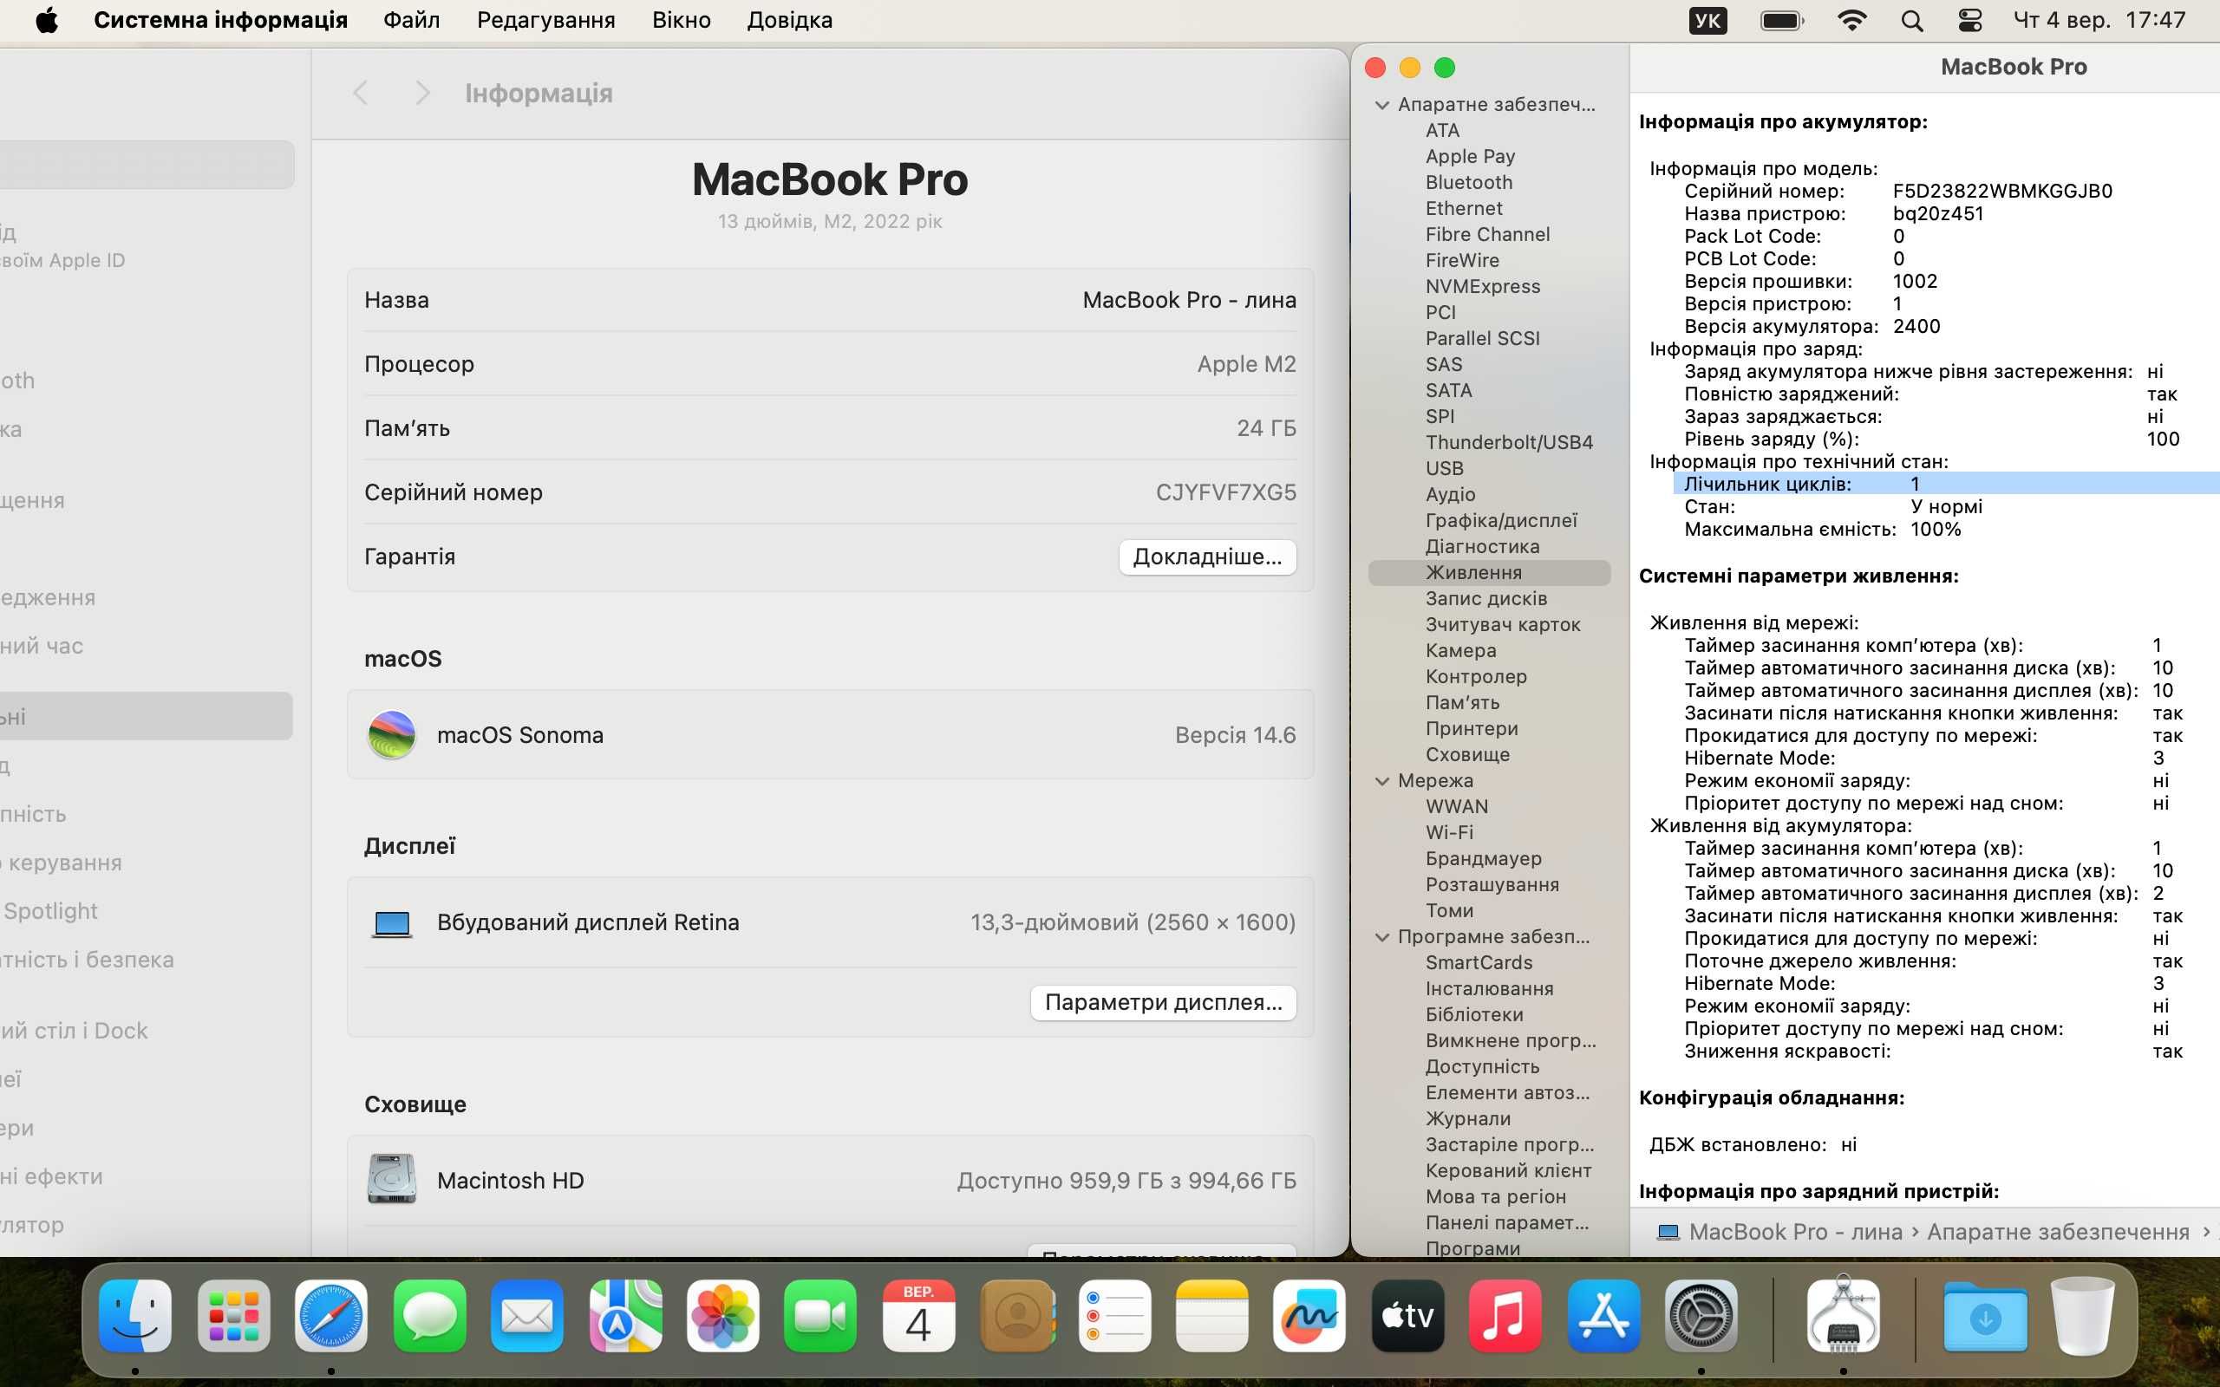
Task: Open System Settings gear in Dock
Action: tap(1701, 1315)
